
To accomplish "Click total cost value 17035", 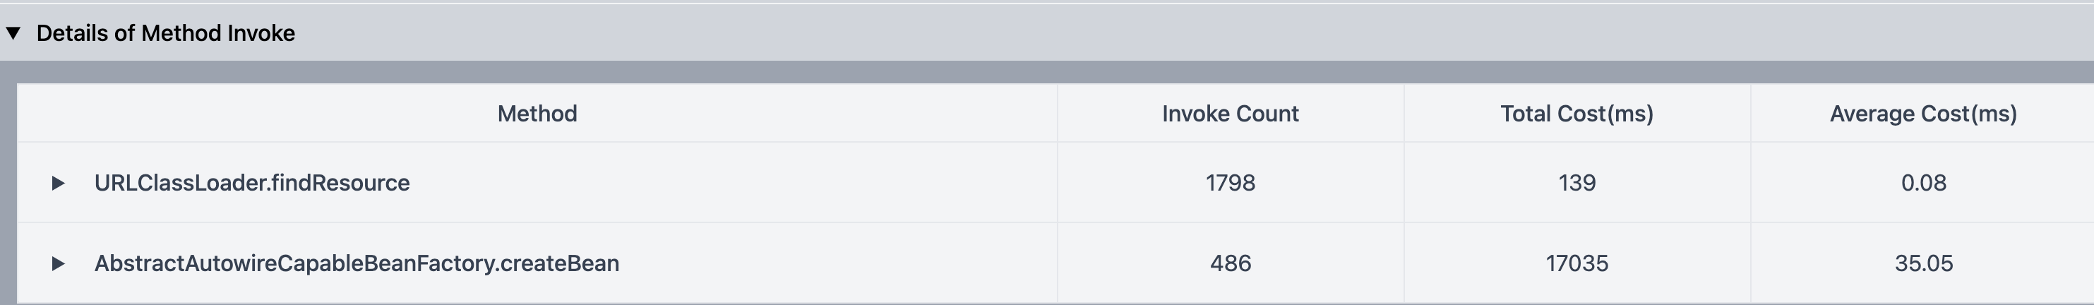I will tap(1577, 263).
